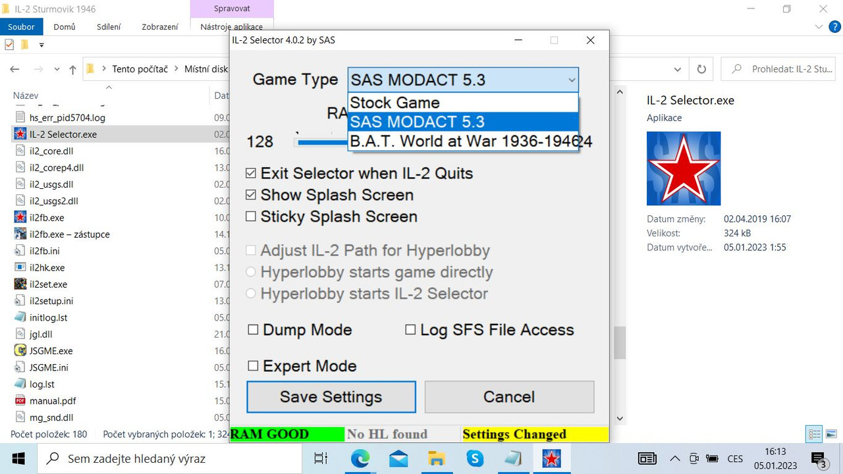
Task: Open Explorer help question mark
Action: tap(834, 27)
